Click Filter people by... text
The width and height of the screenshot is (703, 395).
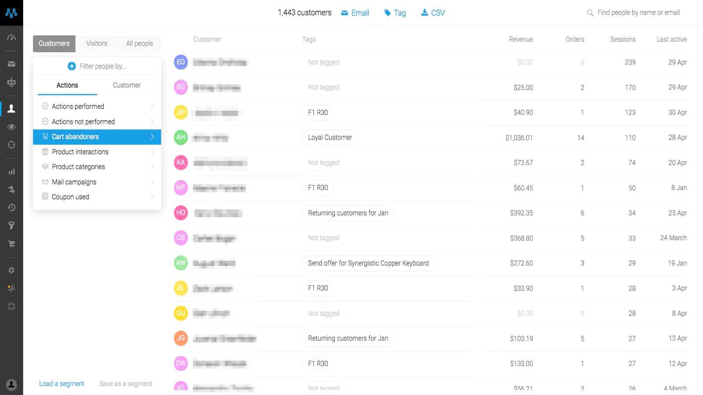[x=103, y=66]
